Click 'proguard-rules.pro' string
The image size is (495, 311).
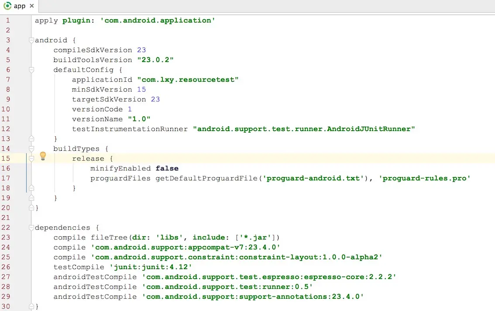tap(425, 178)
